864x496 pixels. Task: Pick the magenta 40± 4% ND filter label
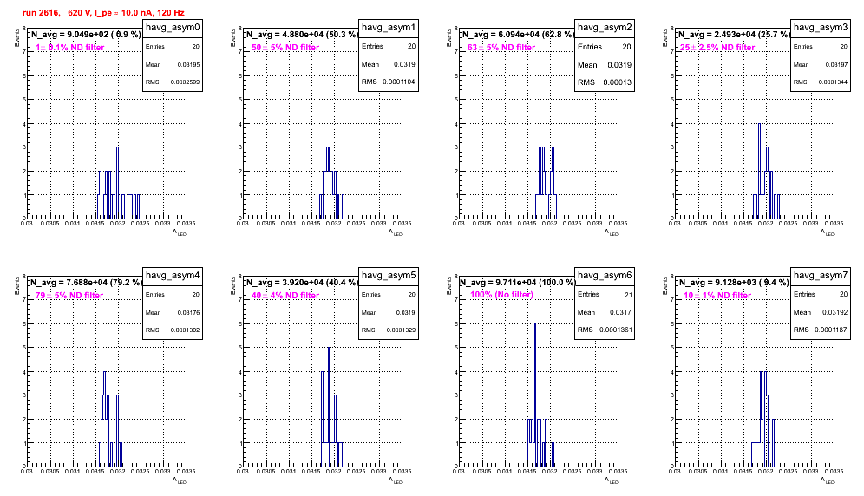click(285, 296)
